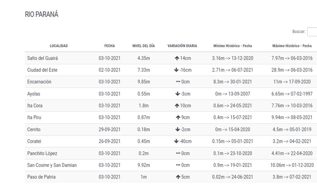Sort by Mínimo Histórico column header
Image resolution: width=317 pixels, height=185 pixels.
coord(233,46)
